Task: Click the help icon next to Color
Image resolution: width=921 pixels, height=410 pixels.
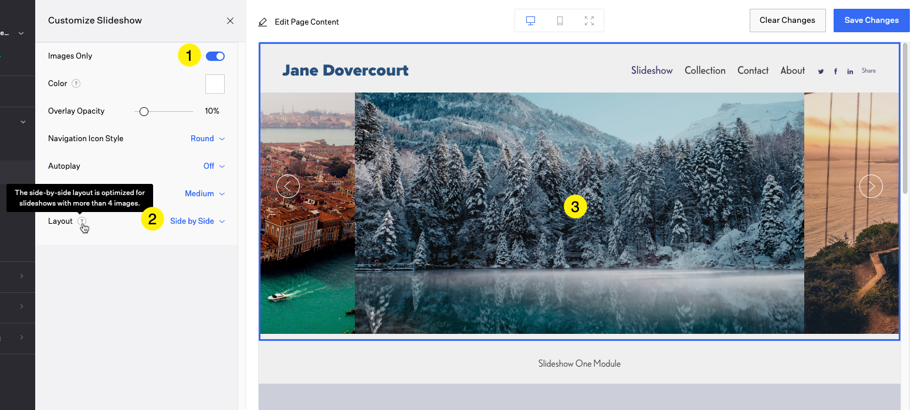Action: 76,84
